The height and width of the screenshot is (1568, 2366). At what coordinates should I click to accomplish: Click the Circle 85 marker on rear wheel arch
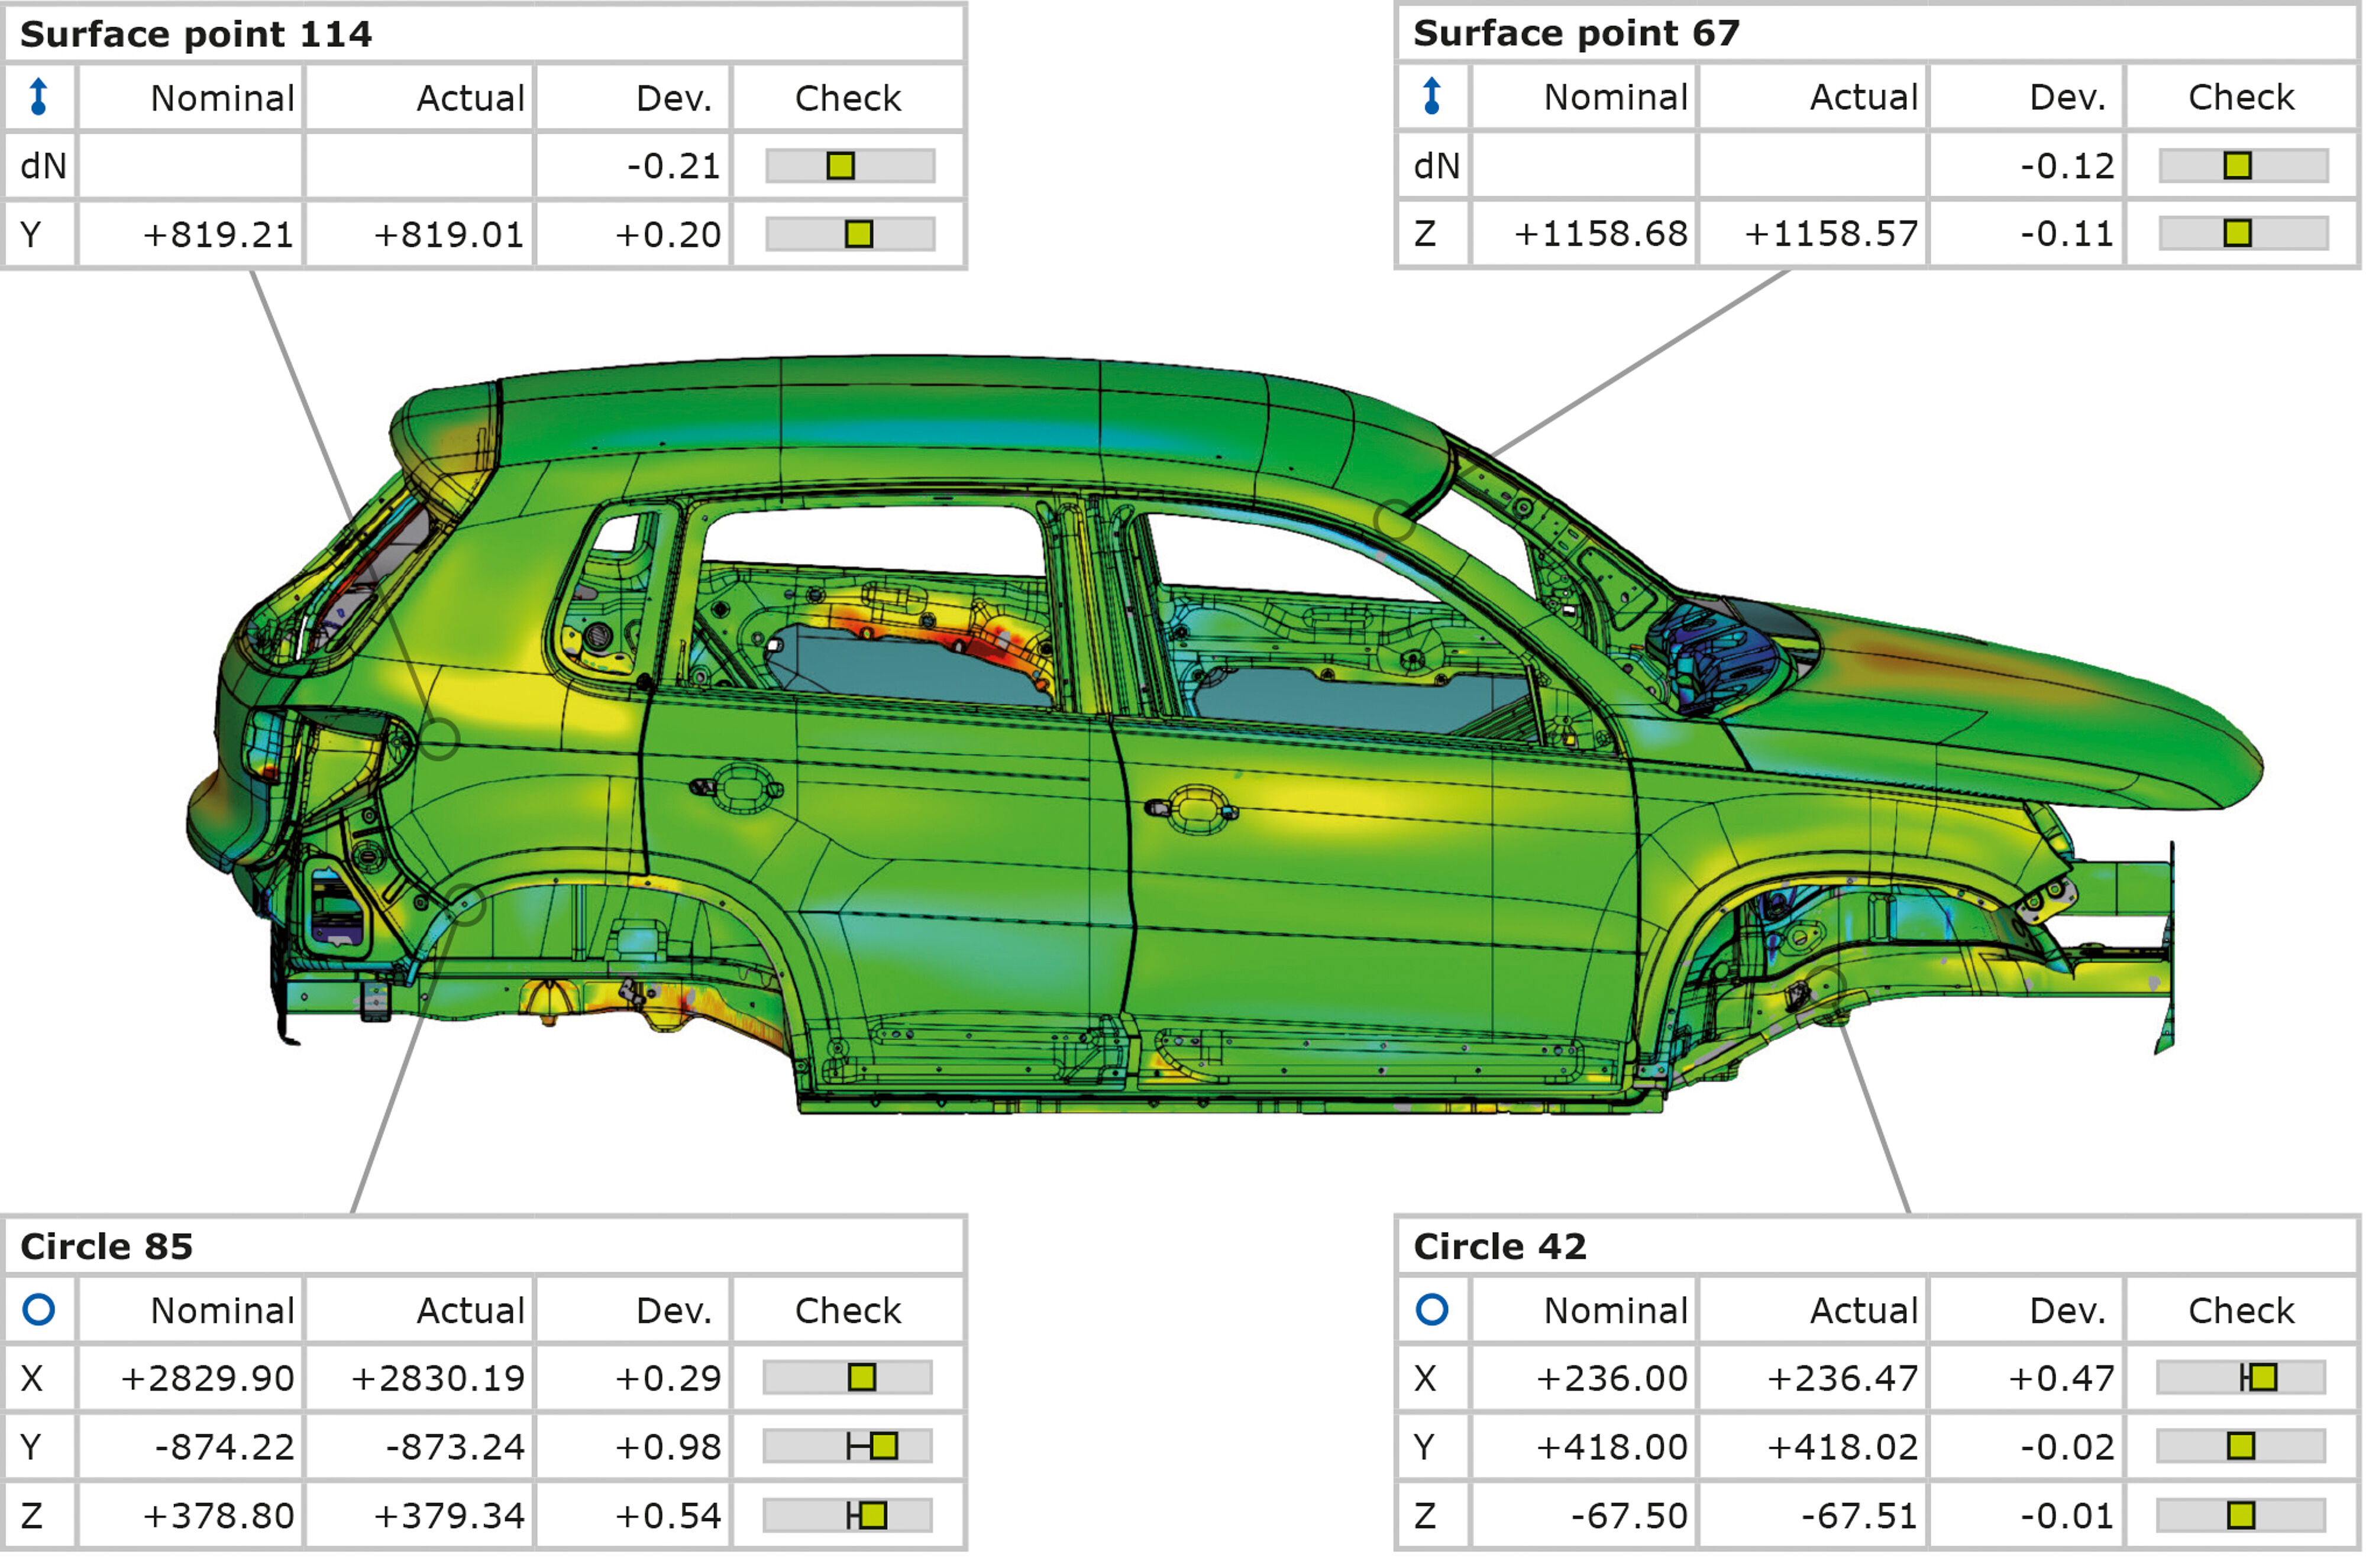click(466, 905)
